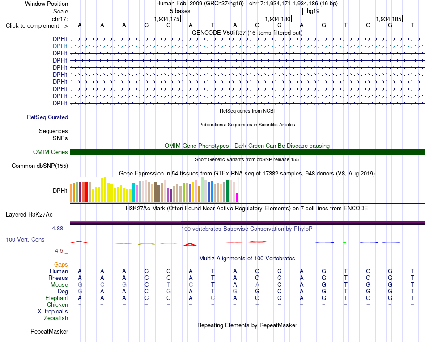Open the H3K27Ac Mark ENCODE track title
This screenshot has height=342, width=425.
coord(247,209)
